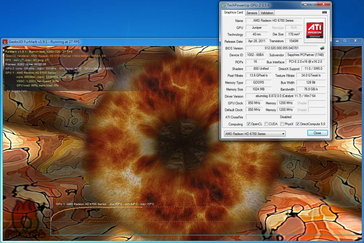
Task: Switch to the Graphics Card tab
Action: 234,12
